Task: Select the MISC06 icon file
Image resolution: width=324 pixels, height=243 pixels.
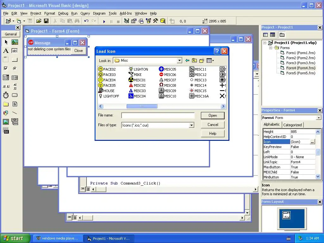Action: (x=167, y=75)
